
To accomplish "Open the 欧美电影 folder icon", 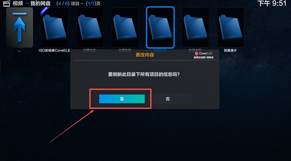I will (196, 27).
